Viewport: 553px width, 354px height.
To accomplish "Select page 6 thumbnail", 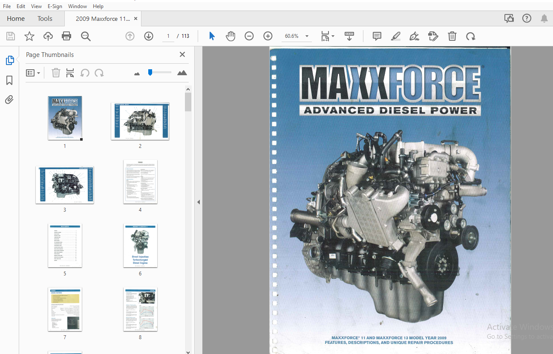I will coord(140,246).
